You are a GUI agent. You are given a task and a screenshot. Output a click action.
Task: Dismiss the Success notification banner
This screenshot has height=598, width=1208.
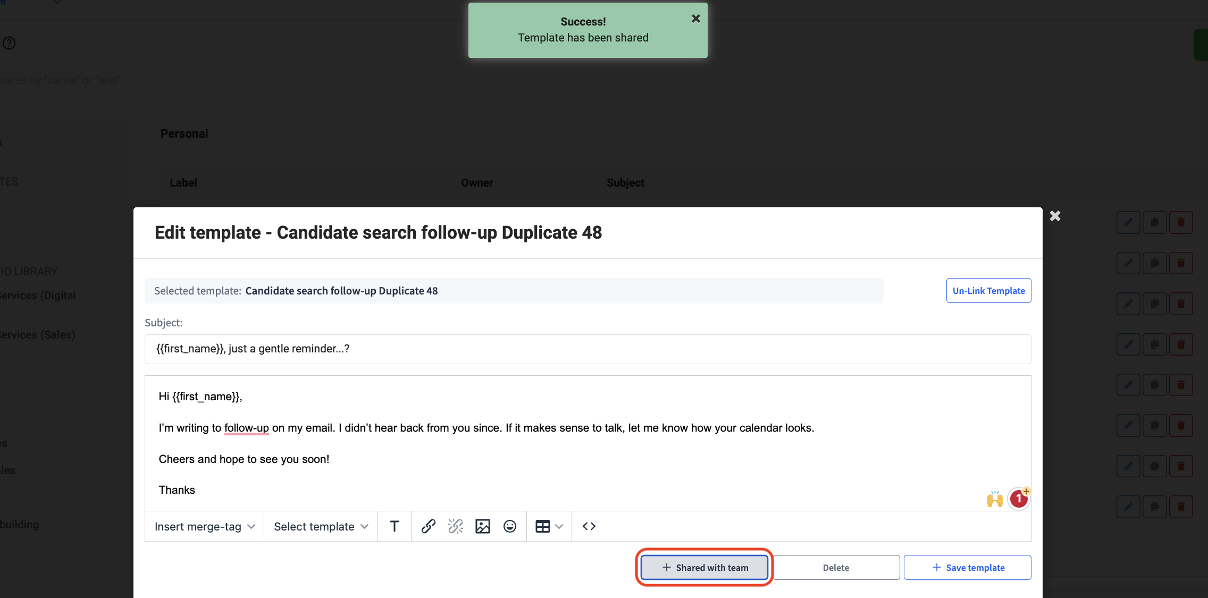tap(695, 19)
